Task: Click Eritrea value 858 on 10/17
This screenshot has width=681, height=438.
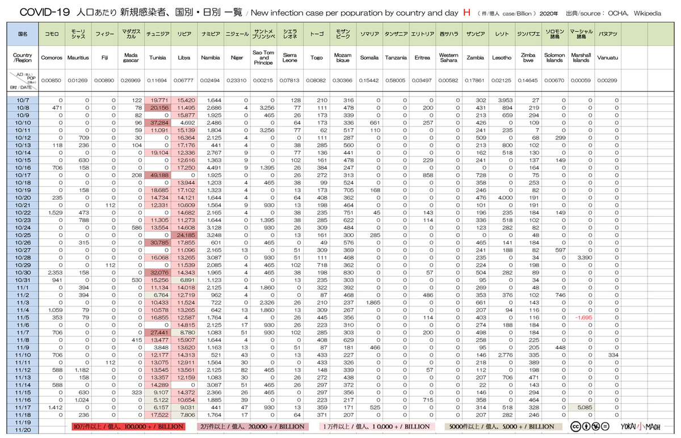Action: 428,175
